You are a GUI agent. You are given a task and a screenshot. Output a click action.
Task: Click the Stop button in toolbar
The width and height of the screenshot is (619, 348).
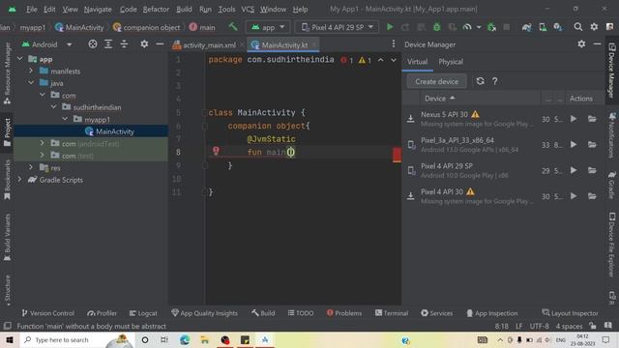pyautogui.click(x=507, y=27)
